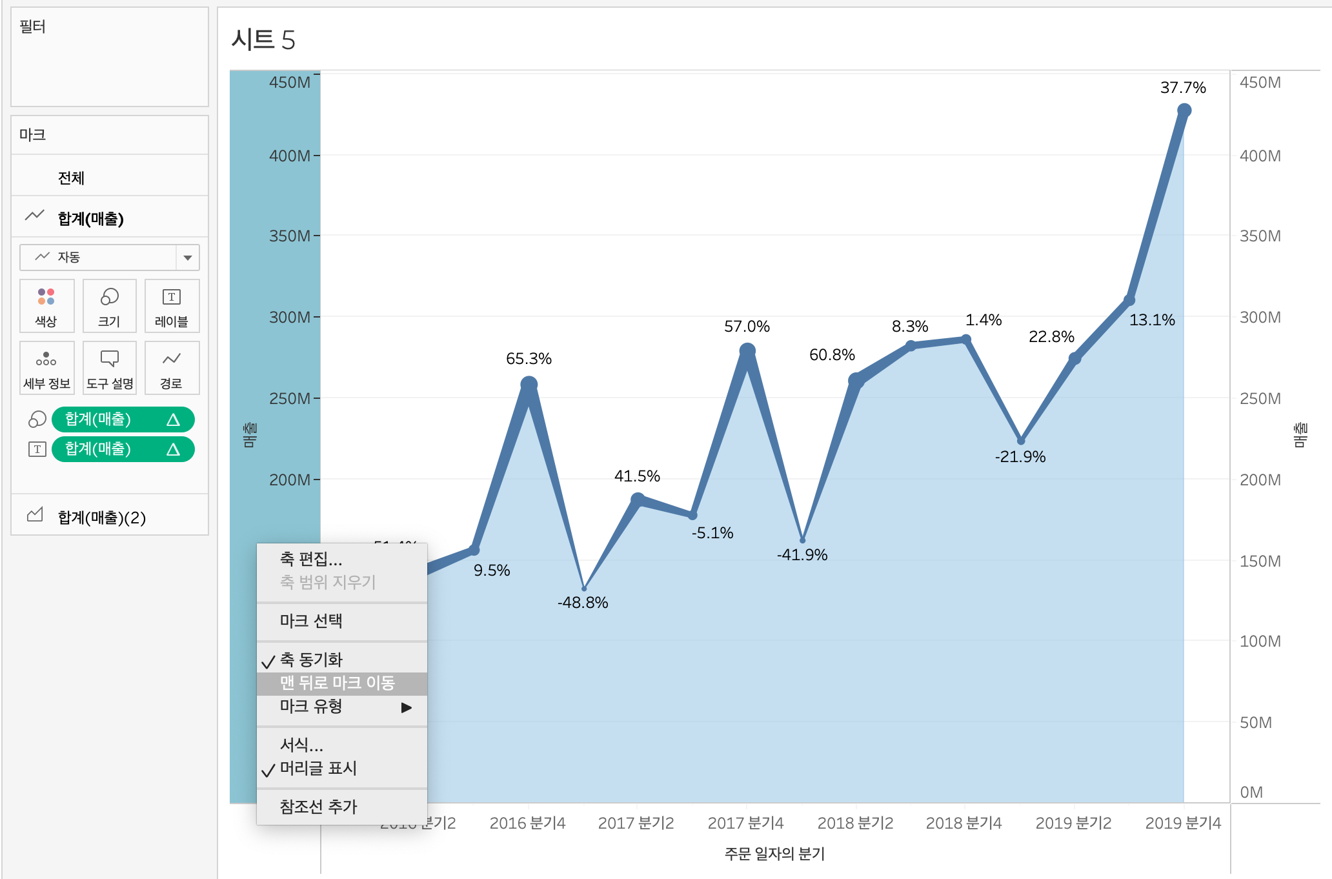
Task: Click the 색상 (Color) marks card button
Action: coord(46,306)
